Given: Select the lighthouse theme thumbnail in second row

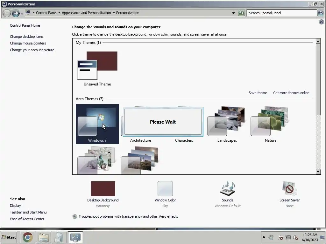Looking at the screenshot, I should [x=140, y=160].
